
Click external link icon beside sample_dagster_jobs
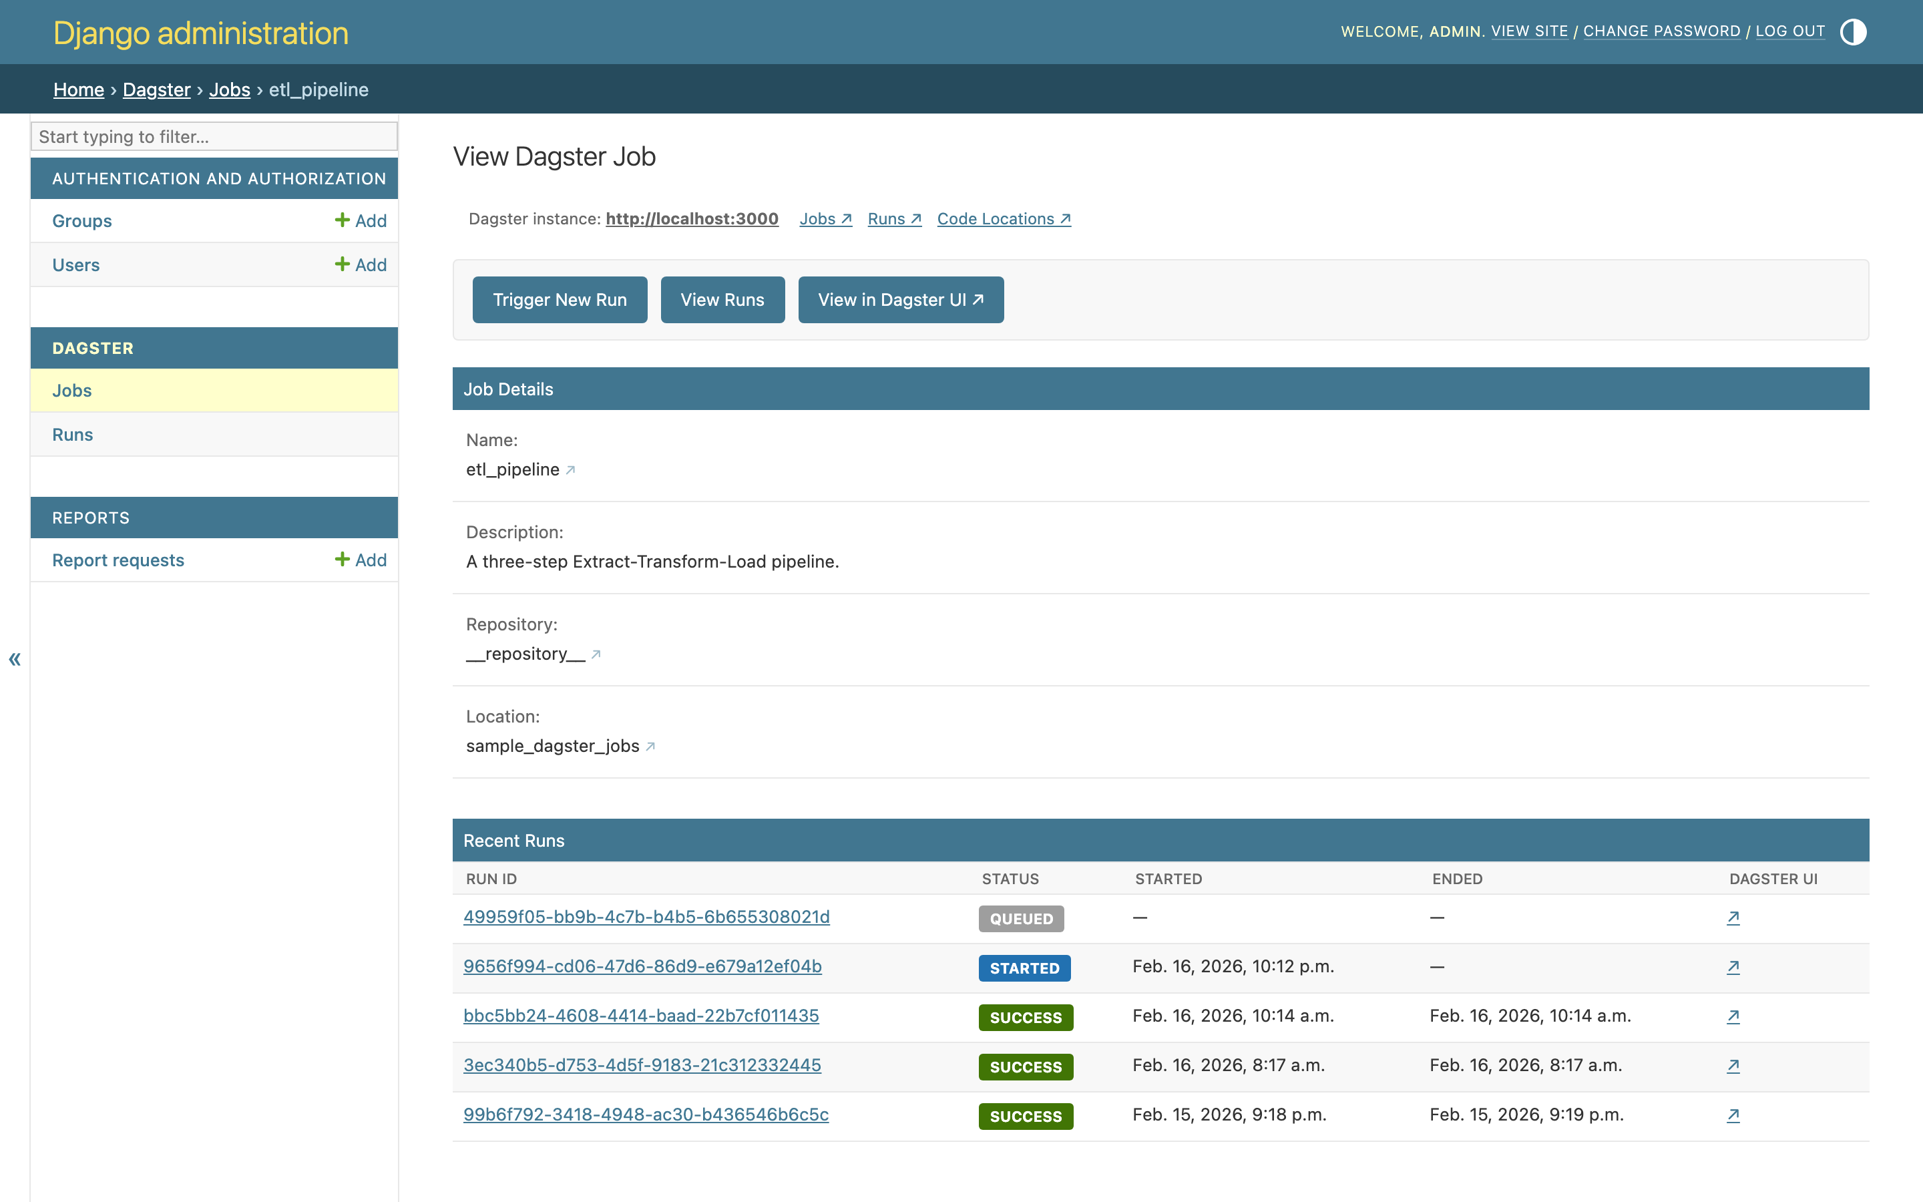pos(650,747)
